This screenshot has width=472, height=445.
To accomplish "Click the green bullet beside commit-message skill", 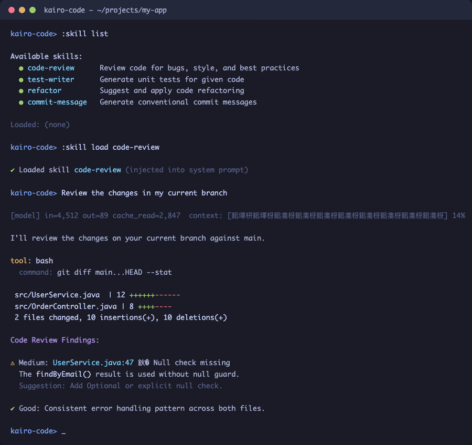I will pos(21,102).
